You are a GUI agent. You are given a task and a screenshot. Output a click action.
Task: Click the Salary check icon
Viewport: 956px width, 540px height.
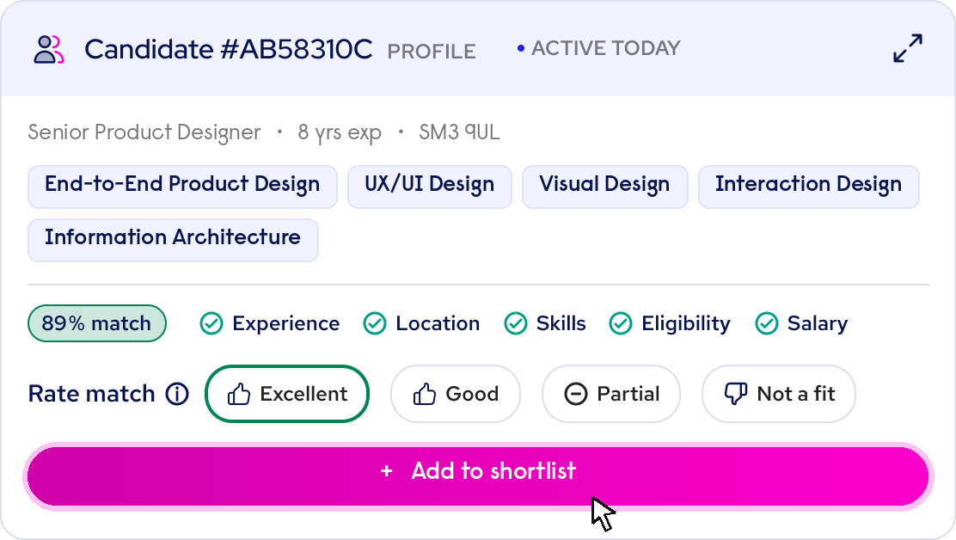(x=766, y=323)
